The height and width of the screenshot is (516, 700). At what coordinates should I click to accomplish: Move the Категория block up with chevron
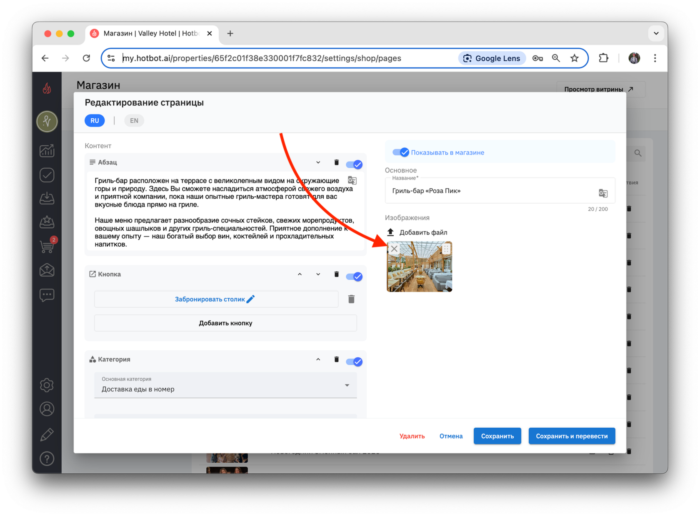[x=318, y=359]
